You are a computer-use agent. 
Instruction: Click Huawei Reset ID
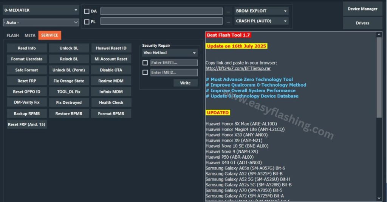[x=111, y=48]
